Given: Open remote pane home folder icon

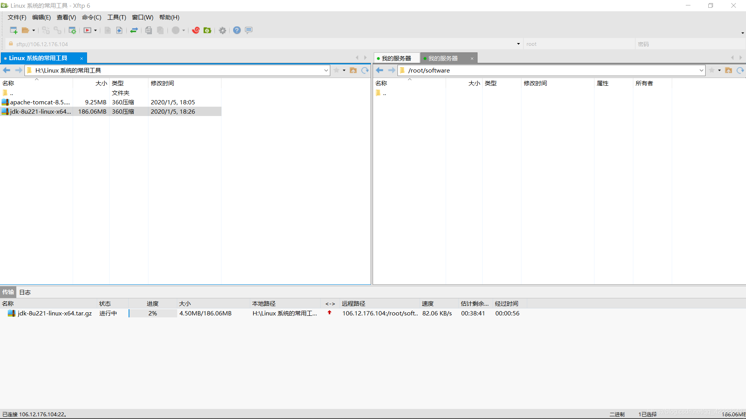Looking at the screenshot, I should click(x=729, y=70).
